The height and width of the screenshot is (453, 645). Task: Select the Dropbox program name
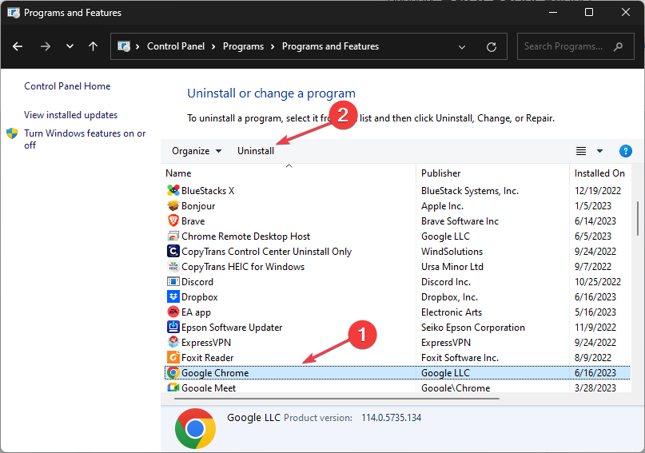pos(200,296)
